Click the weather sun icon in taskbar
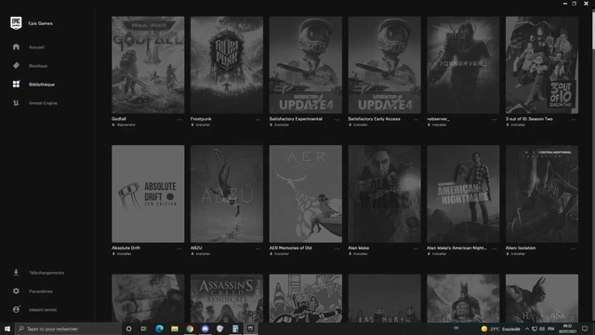This screenshot has width=595, height=335. 483,328
